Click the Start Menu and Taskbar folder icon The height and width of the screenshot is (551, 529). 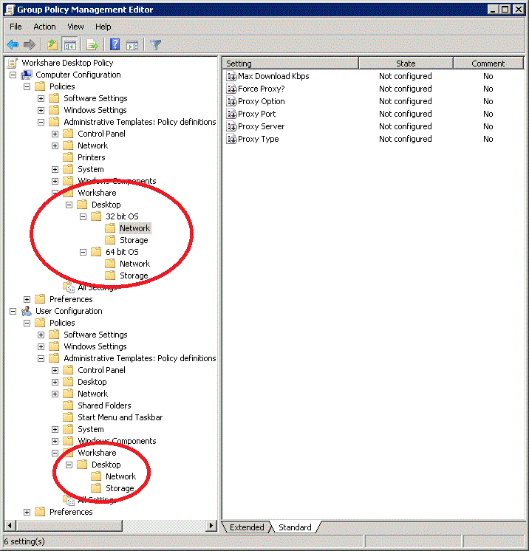pyautogui.click(x=68, y=417)
